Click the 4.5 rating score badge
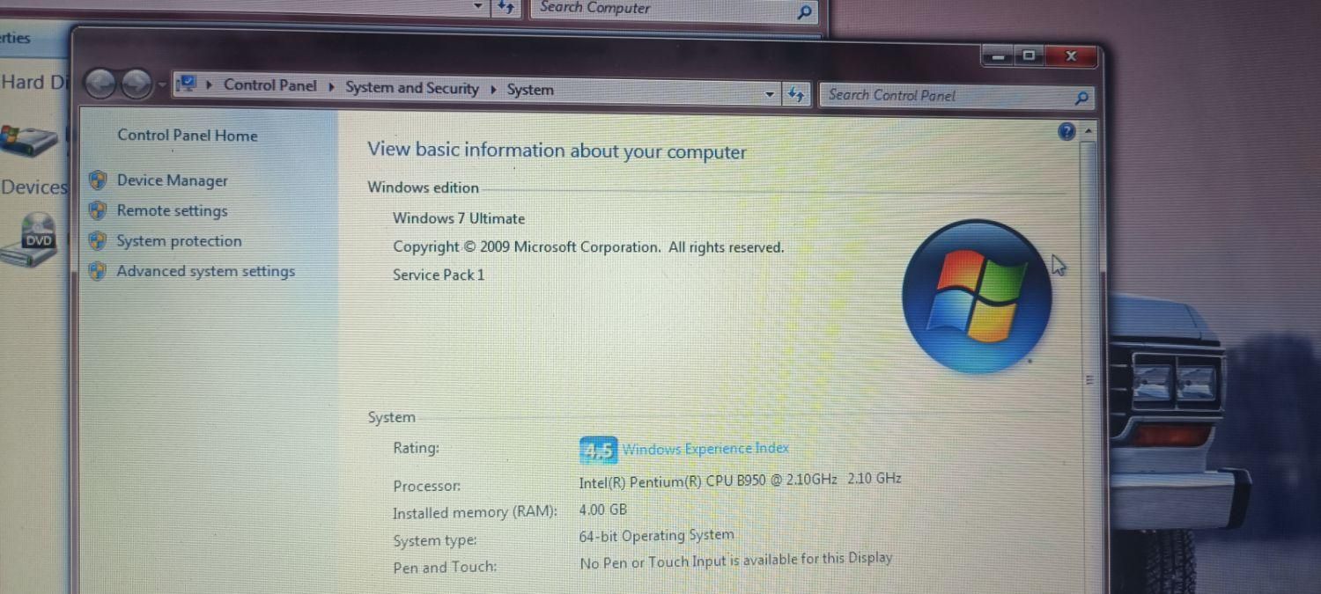 598,451
